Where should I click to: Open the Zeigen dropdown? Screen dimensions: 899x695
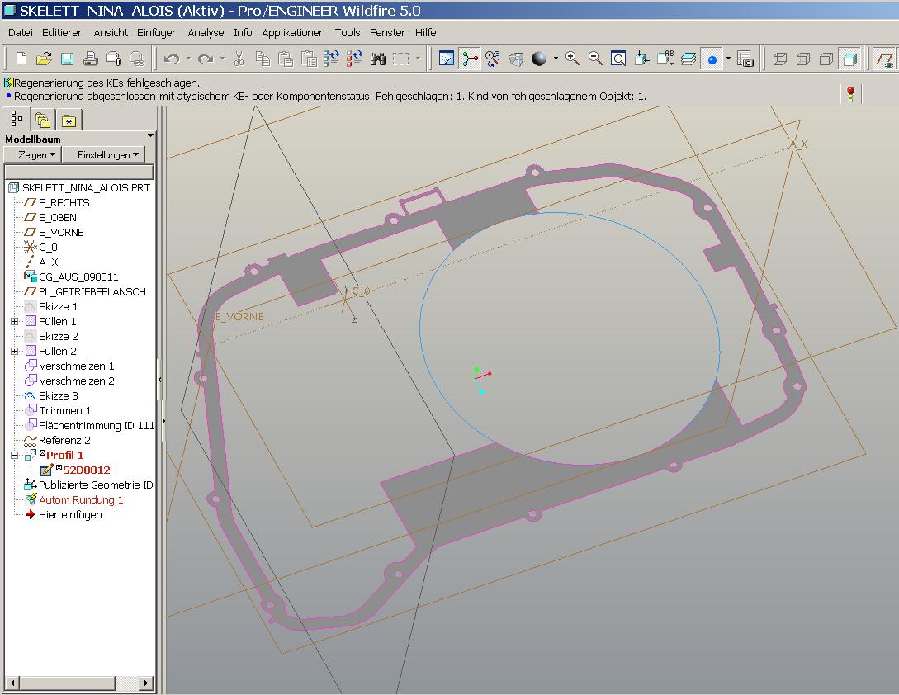[x=33, y=155]
